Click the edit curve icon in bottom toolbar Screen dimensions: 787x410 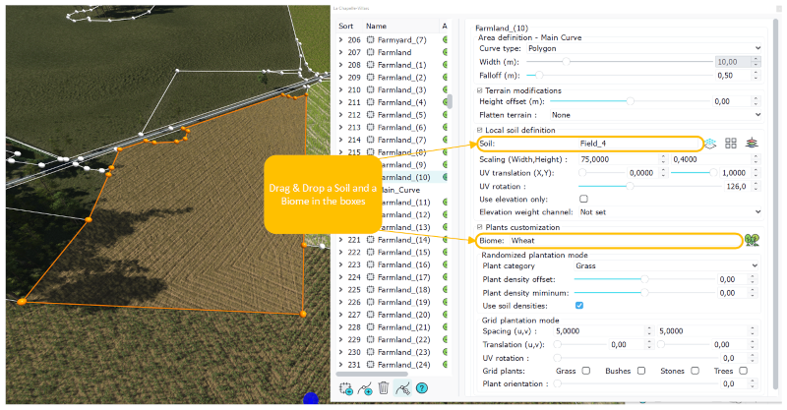pos(402,387)
